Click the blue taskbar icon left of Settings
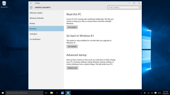 point(62,93)
